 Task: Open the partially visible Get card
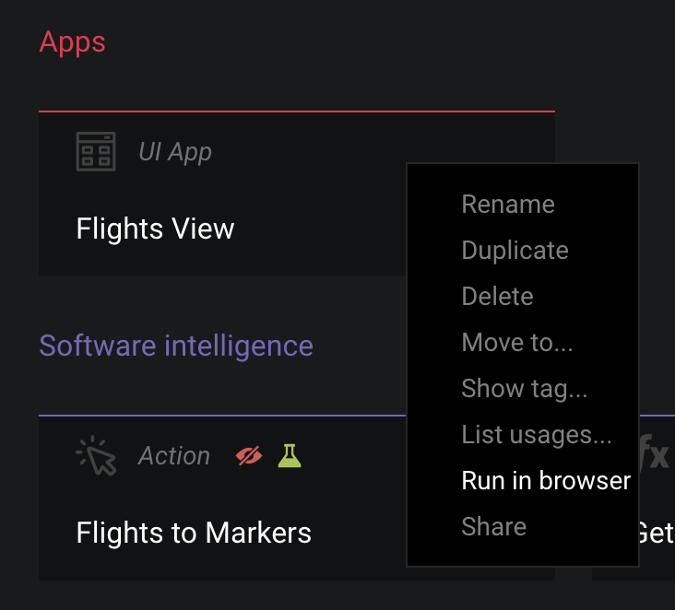click(x=656, y=533)
